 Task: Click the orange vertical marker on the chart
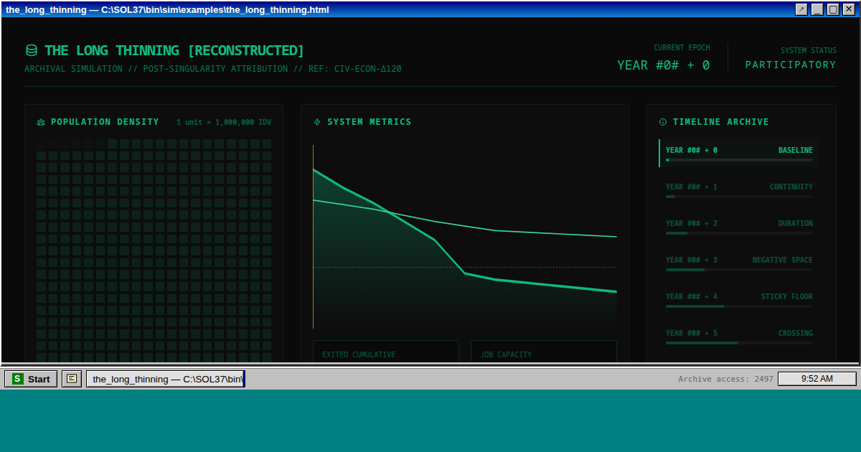(313, 237)
